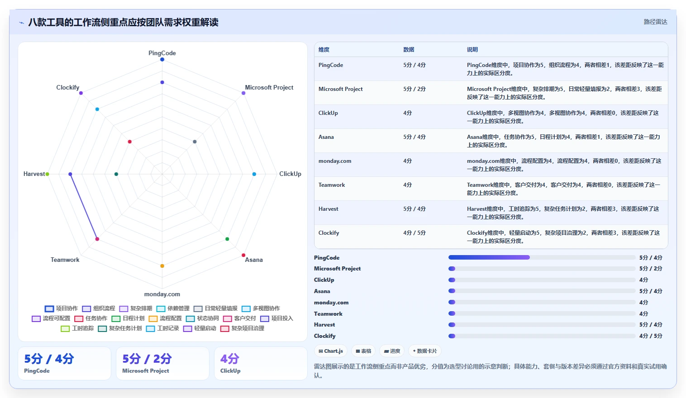
Task: Hide the 任务协作 legend dataset
Action: point(91,318)
